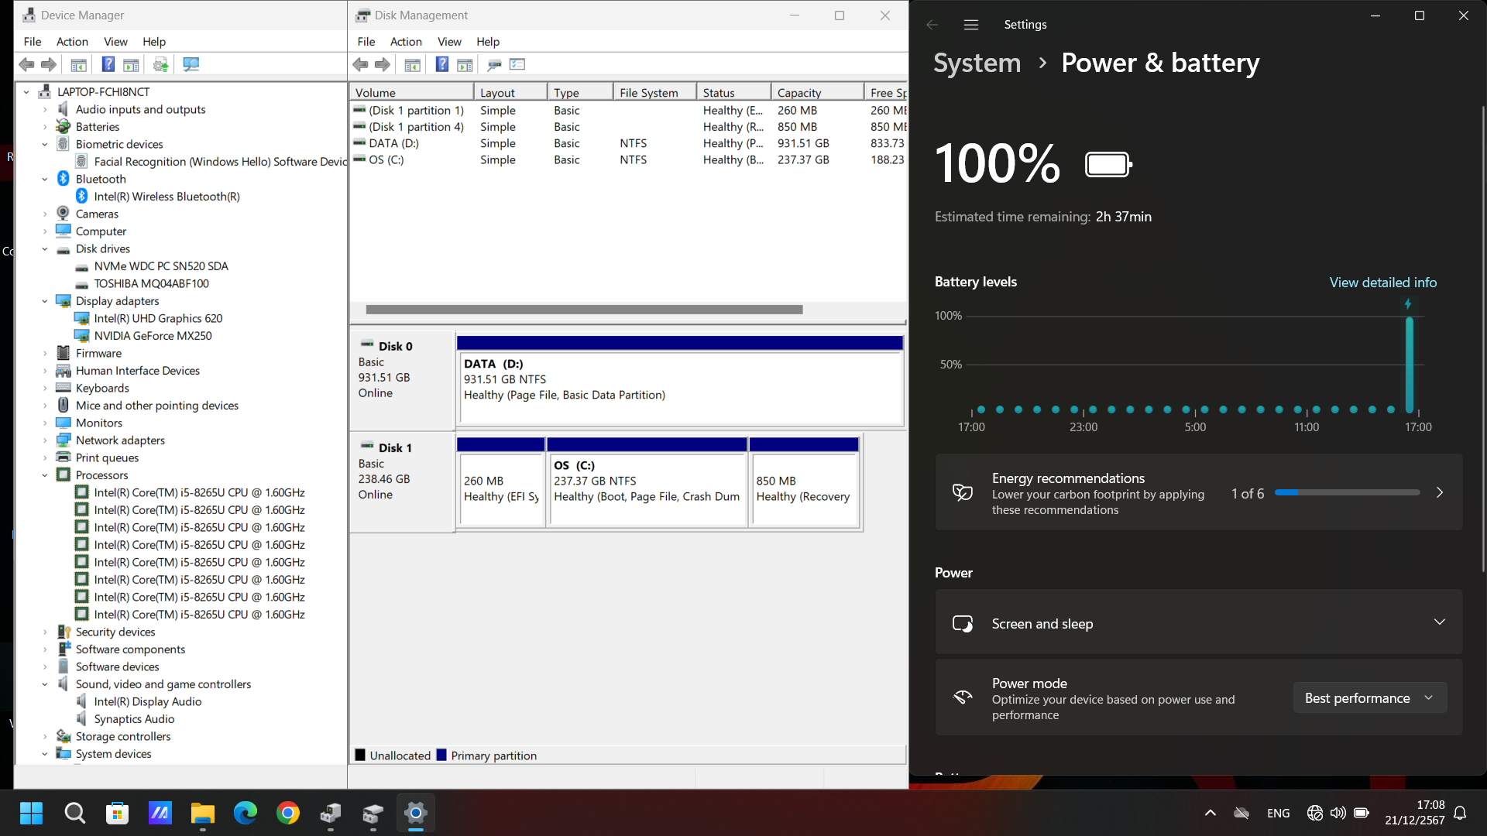Open Device Manager File menu
The height and width of the screenshot is (836, 1487).
click(x=33, y=42)
